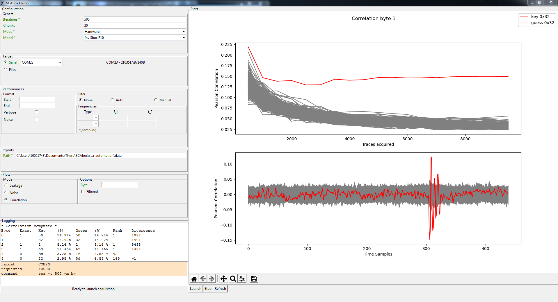Click the back arrow in plot toolbar
The width and height of the screenshot is (558, 302).
203,279
